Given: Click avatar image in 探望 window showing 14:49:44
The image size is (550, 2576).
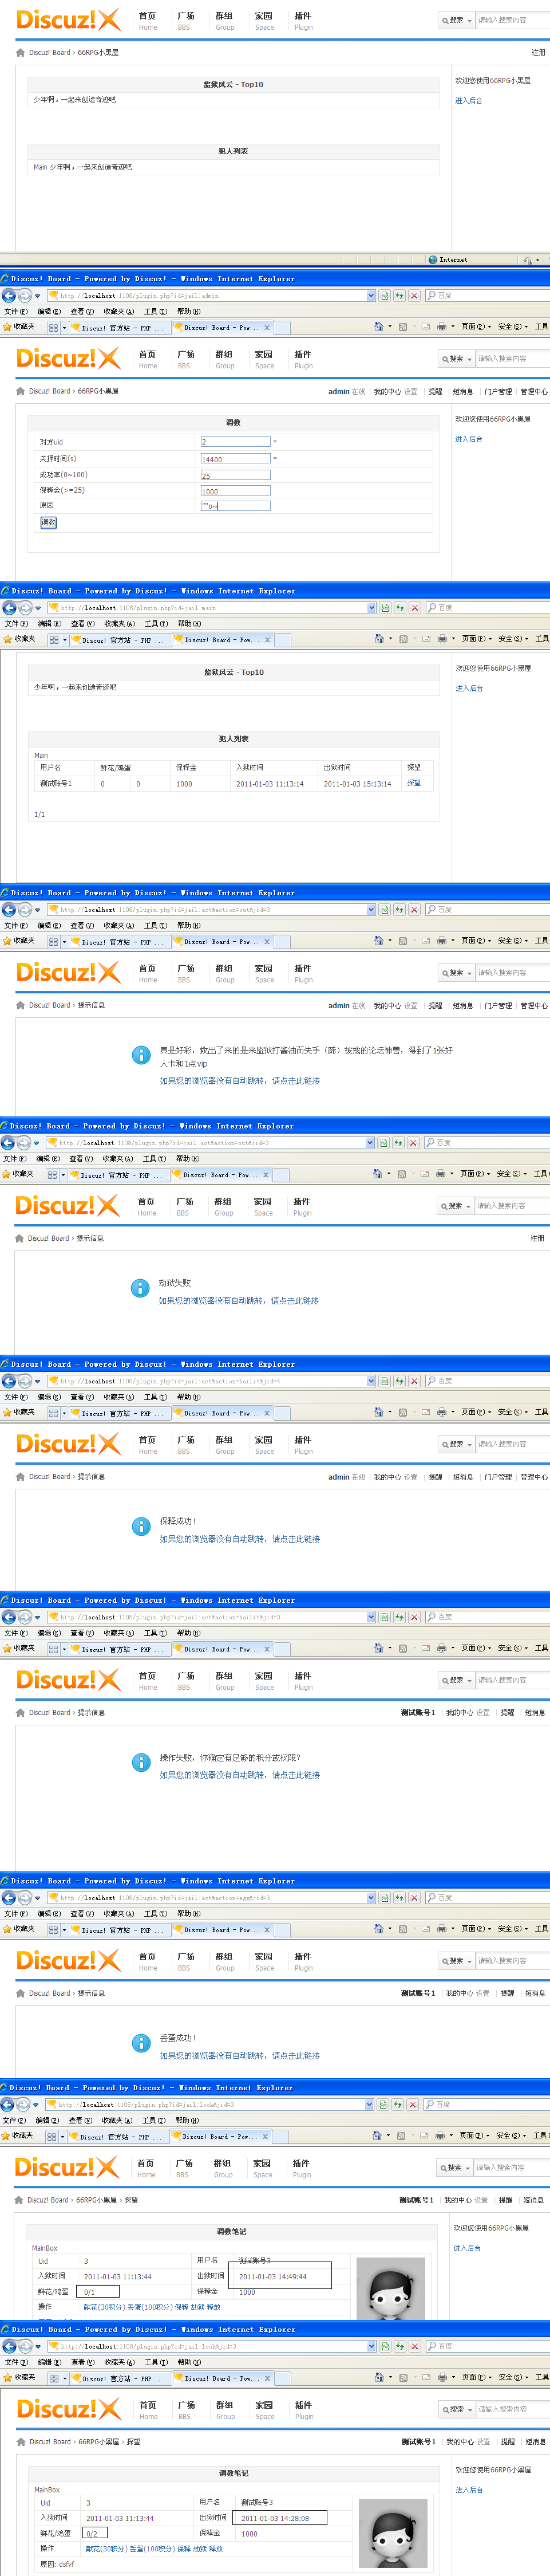Looking at the screenshot, I should (390, 2289).
